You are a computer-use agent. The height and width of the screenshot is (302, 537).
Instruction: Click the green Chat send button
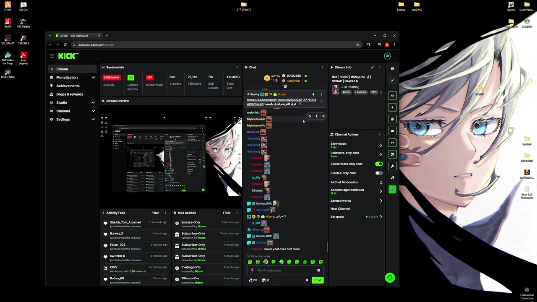click(x=318, y=280)
